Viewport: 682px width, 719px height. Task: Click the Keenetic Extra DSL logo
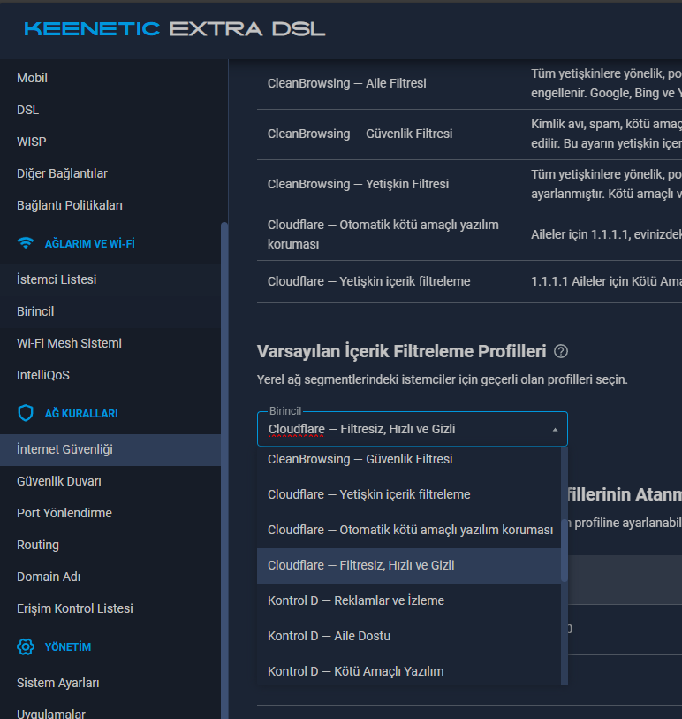tap(175, 29)
